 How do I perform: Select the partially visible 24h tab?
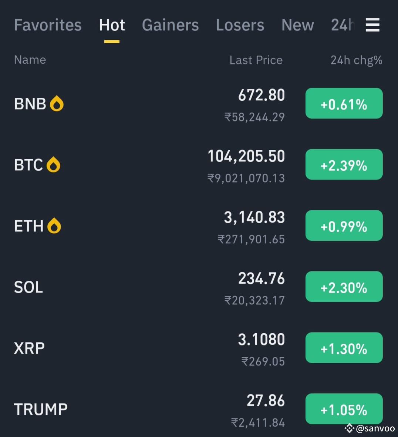click(343, 25)
